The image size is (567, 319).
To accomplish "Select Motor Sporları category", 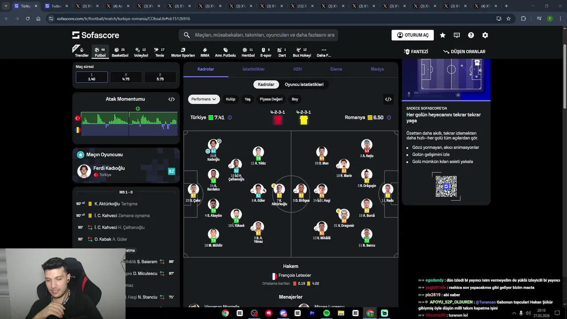I will coord(183,52).
